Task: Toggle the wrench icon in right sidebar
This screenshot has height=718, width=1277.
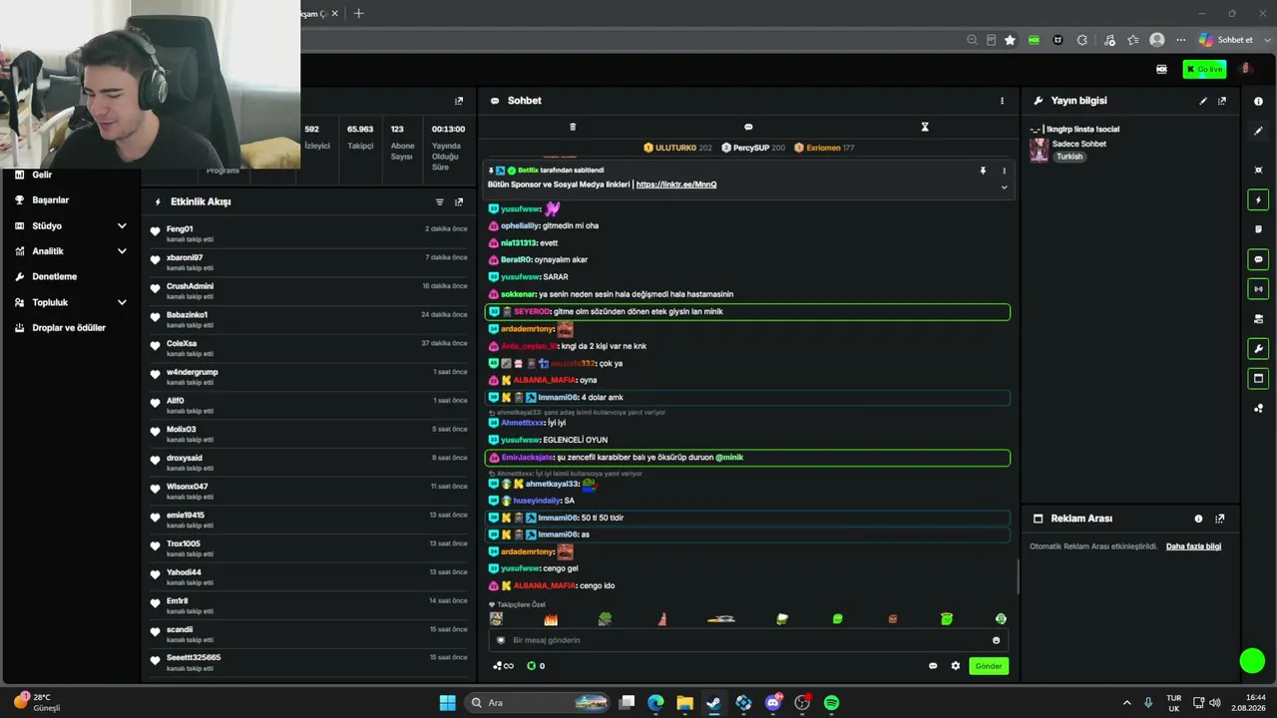Action: click(1258, 349)
